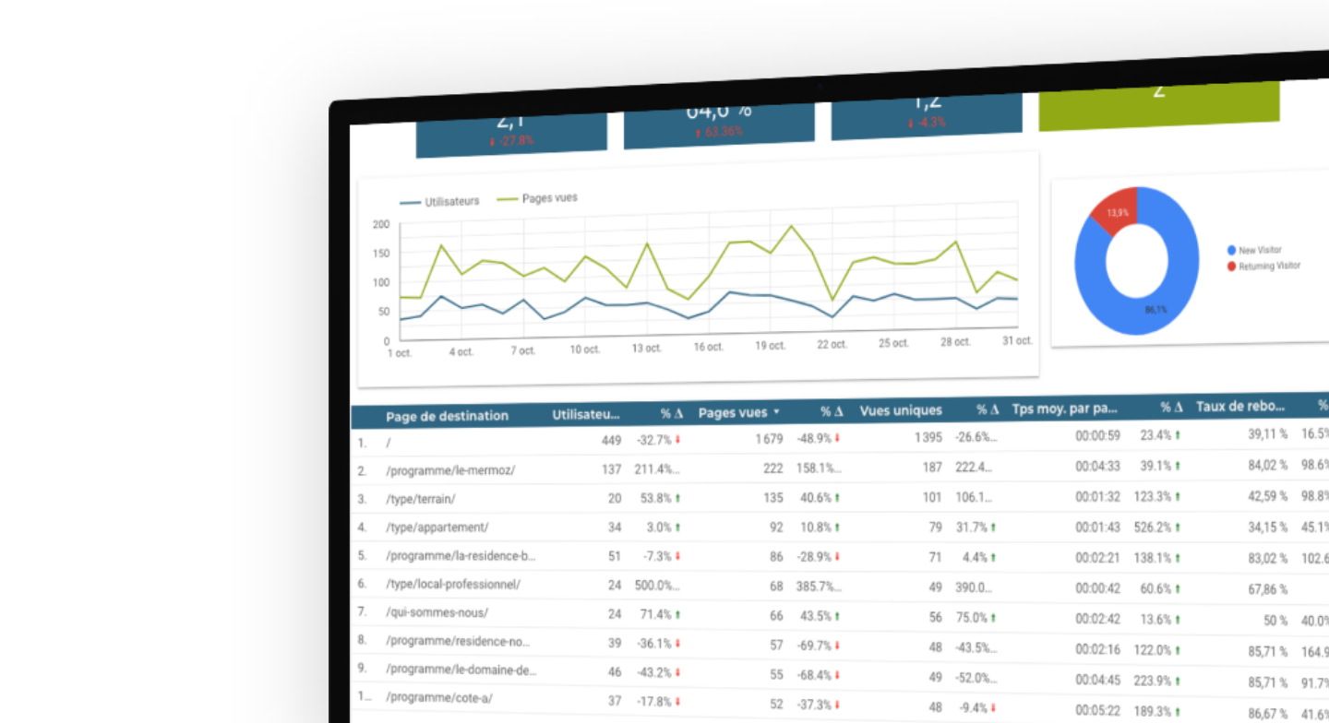This screenshot has width=1329, height=723.
Task: Click the green up arrow beside 71.4%
Action: (x=678, y=614)
